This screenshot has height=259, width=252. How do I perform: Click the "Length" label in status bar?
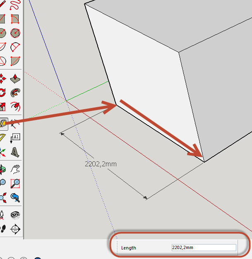(x=129, y=248)
